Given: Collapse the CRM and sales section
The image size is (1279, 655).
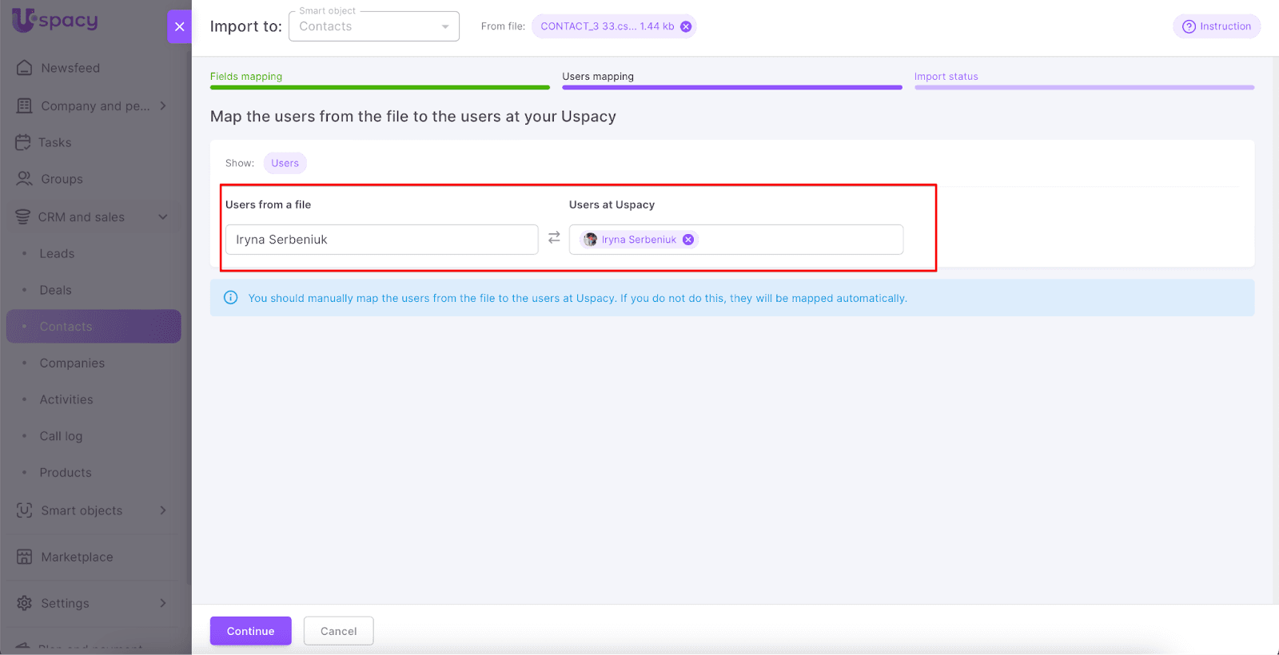Looking at the screenshot, I should (163, 217).
